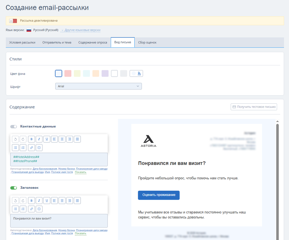Click Numbered list icon in Заголовок editor
This screenshot has width=289, height=240.
tap(23, 209)
